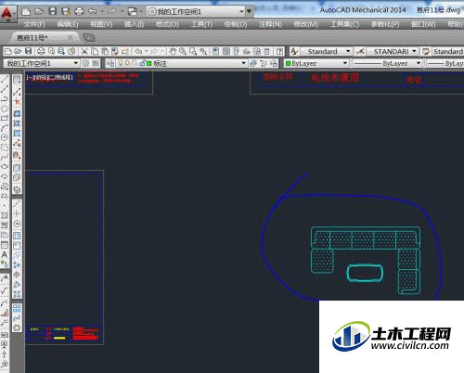Select the Multiline Text A tool

coord(5,254)
